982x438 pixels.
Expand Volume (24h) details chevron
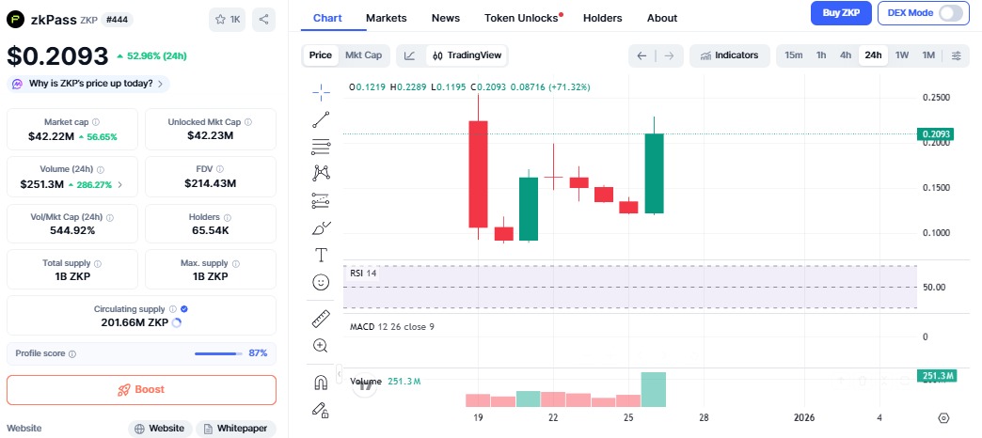point(119,184)
